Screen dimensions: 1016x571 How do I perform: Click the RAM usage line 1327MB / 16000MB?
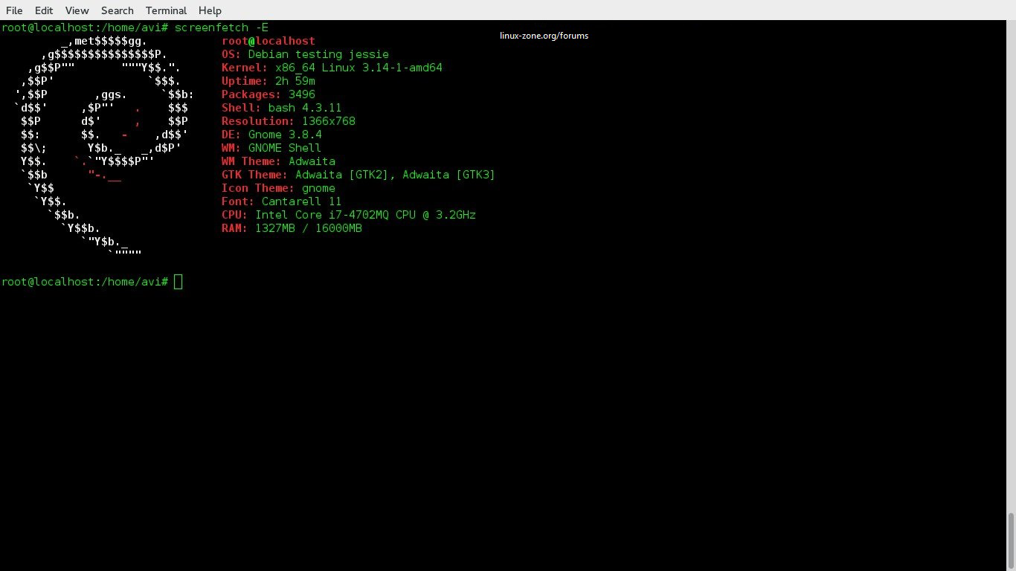292,228
